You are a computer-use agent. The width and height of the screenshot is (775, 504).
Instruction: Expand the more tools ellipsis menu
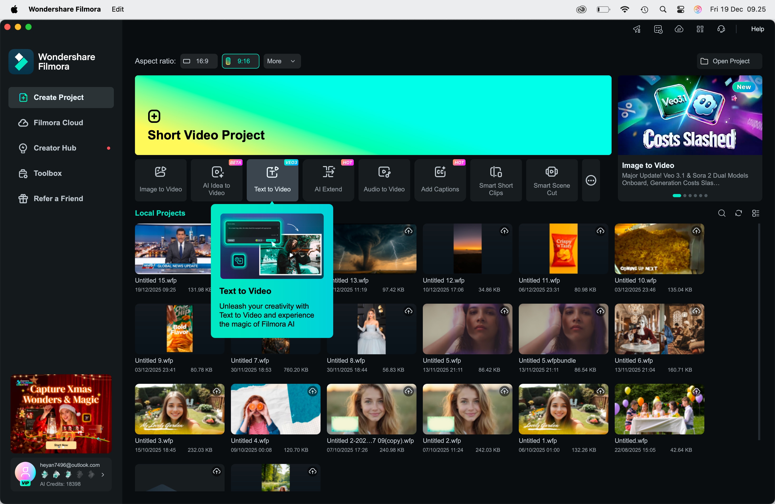591,180
